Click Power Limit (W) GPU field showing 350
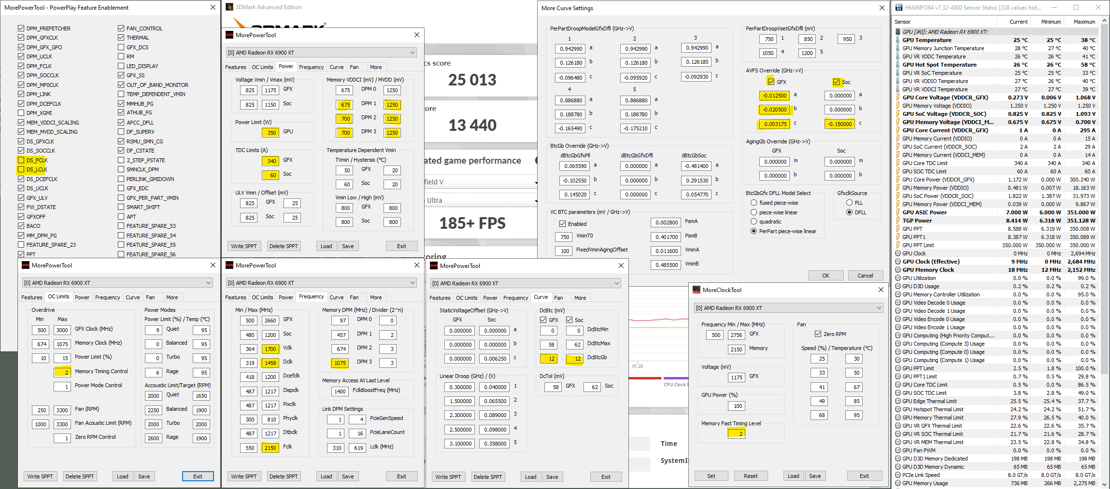Viewport: 1110px width, 489px height. (x=270, y=132)
